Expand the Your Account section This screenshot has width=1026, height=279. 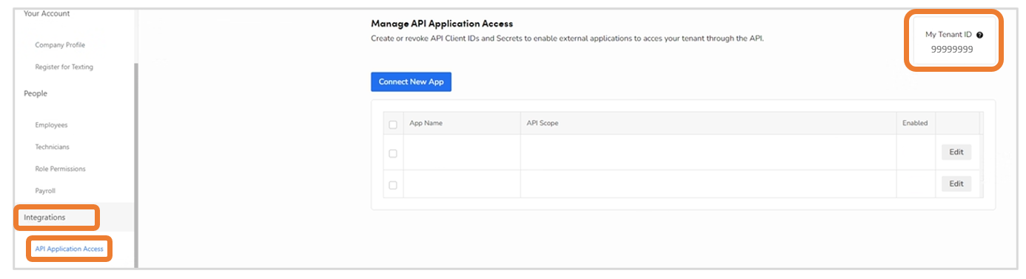[x=47, y=14]
